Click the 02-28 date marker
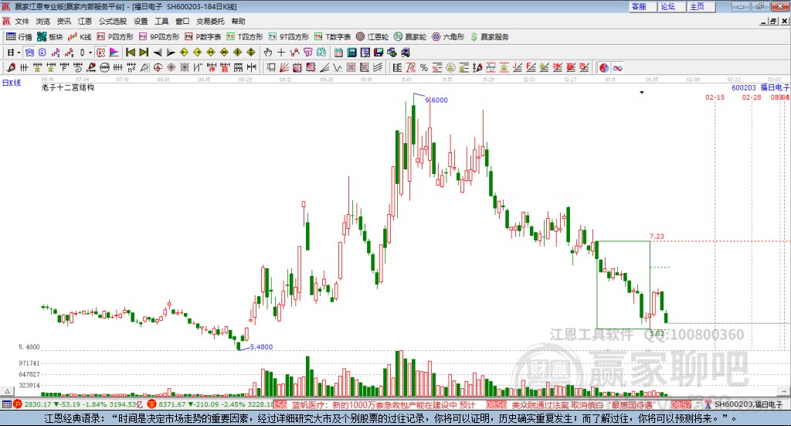Screen dimensions: 791x426 pos(751,97)
